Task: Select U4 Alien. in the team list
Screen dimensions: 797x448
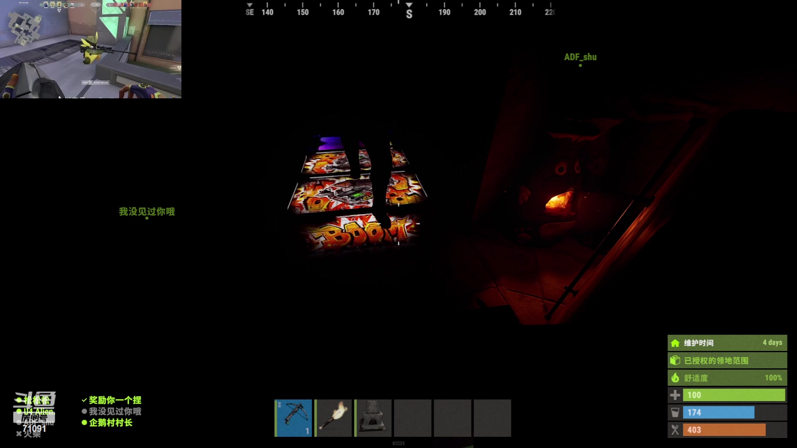Action: 39,411
